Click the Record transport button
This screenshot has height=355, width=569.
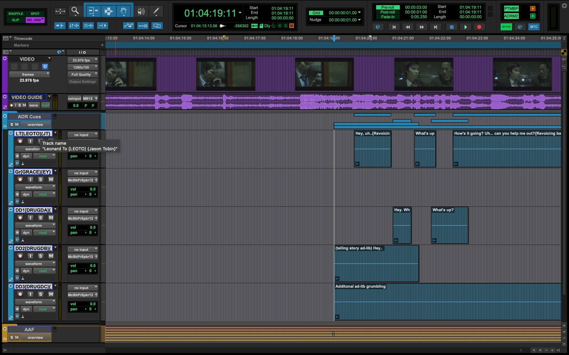point(479,27)
